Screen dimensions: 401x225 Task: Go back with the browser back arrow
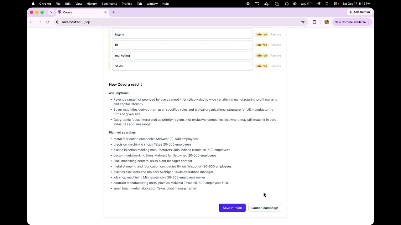pos(31,22)
